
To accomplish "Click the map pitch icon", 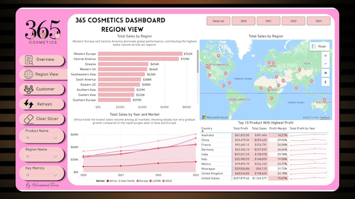I will [x=325, y=73].
